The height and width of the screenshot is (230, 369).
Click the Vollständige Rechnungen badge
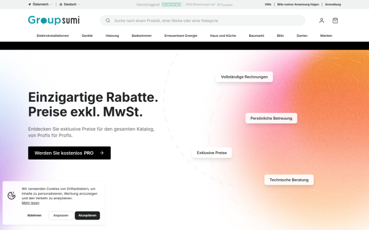pyautogui.click(x=244, y=77)
